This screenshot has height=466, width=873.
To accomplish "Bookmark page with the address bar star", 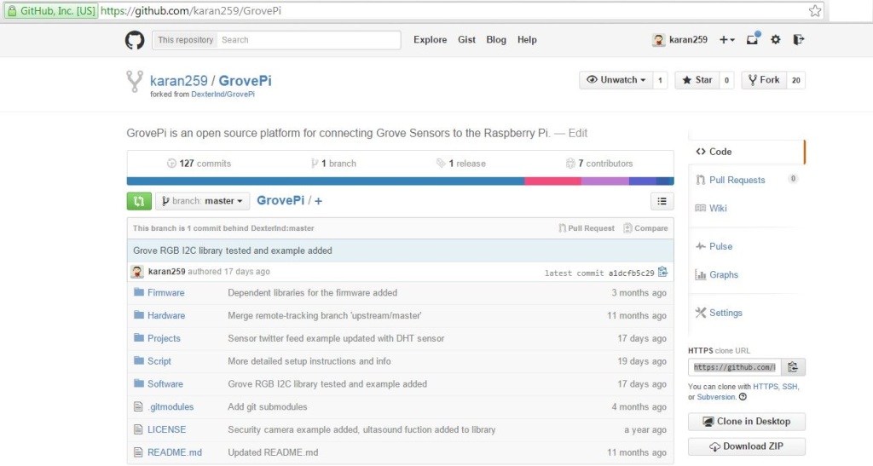I will [x=814, y=10].
